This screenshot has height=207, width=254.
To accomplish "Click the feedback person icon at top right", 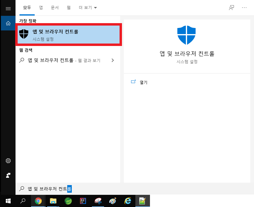I will coord(231,8).
